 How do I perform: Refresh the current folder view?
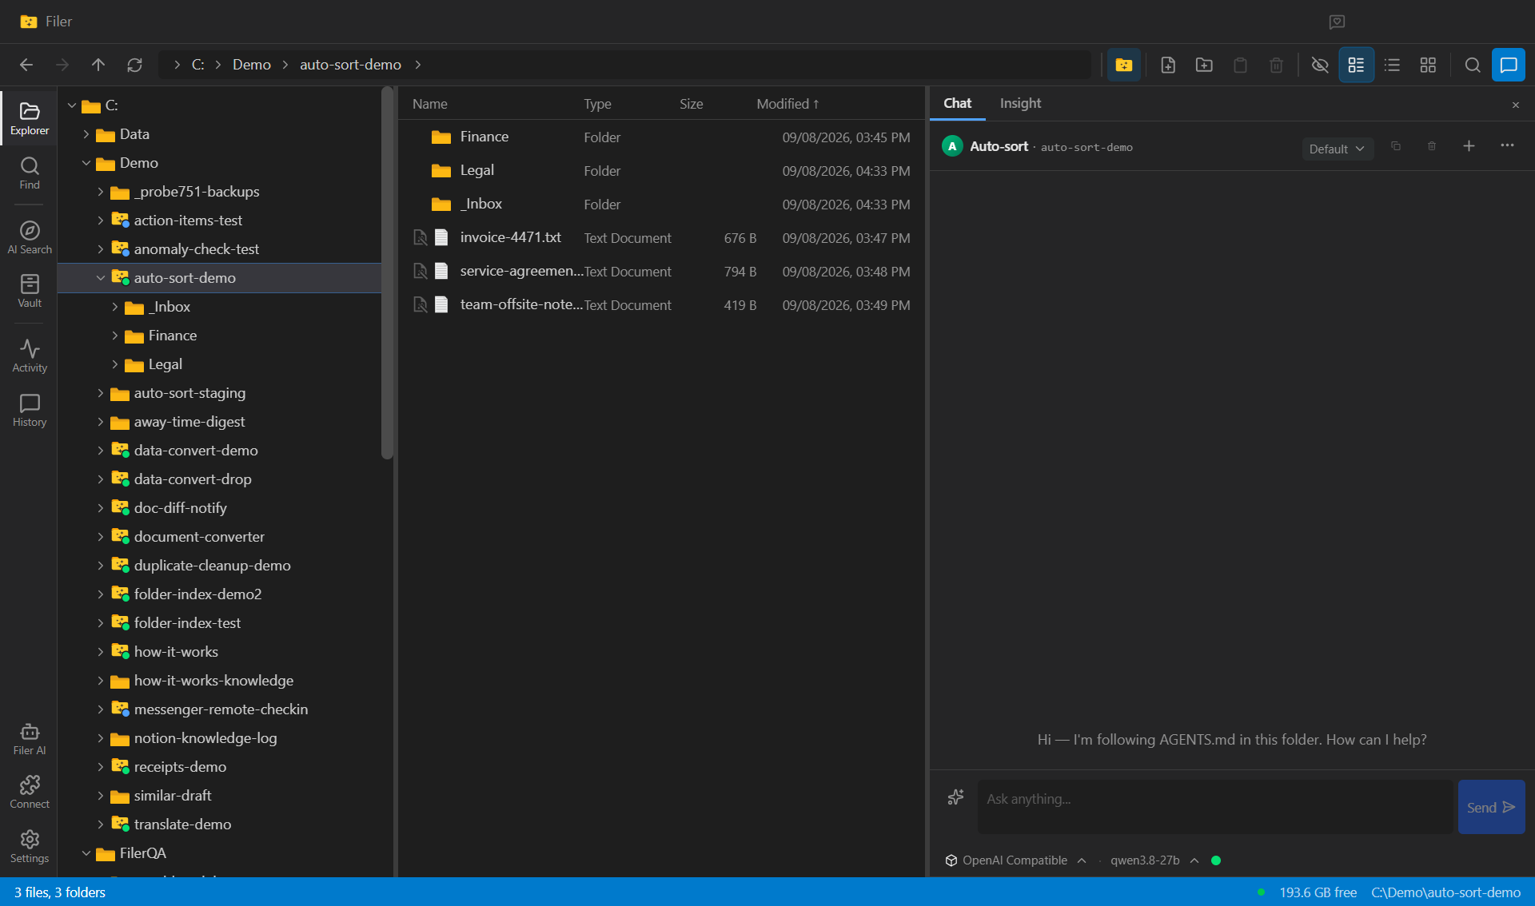tap(134, 65)
